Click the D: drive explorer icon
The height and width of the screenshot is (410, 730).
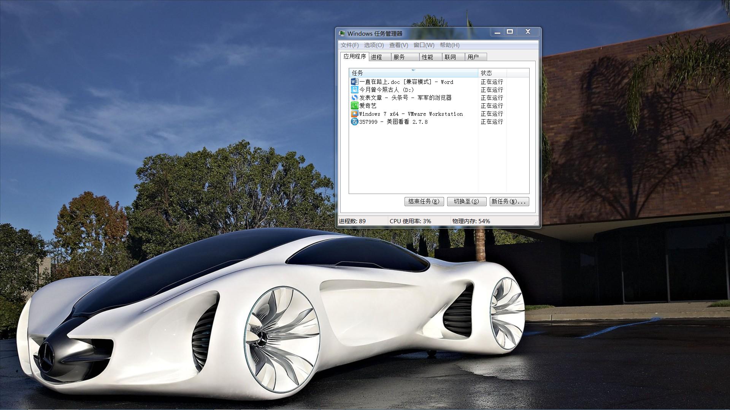(x=354, y=90)
